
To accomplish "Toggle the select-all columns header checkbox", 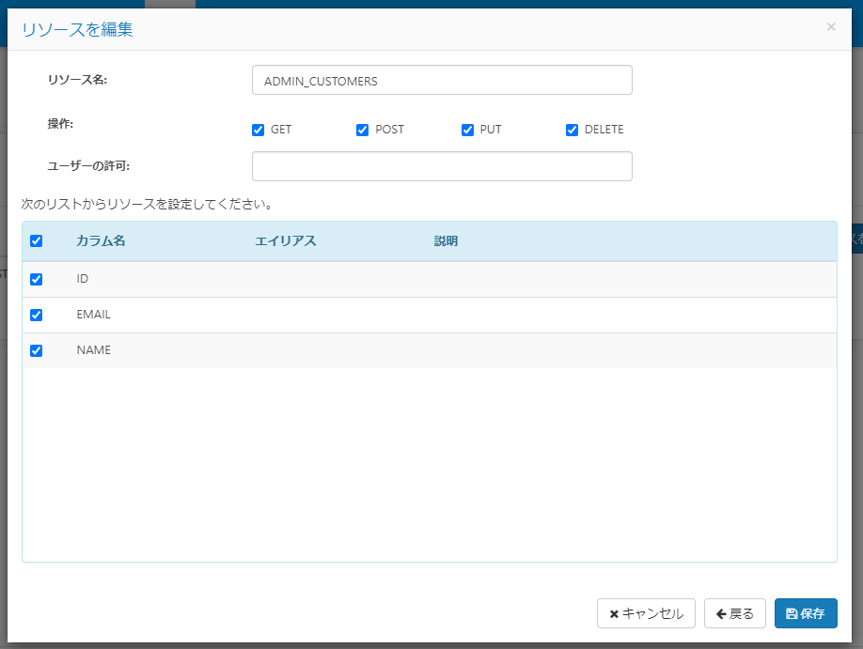I will click(37, 241).
